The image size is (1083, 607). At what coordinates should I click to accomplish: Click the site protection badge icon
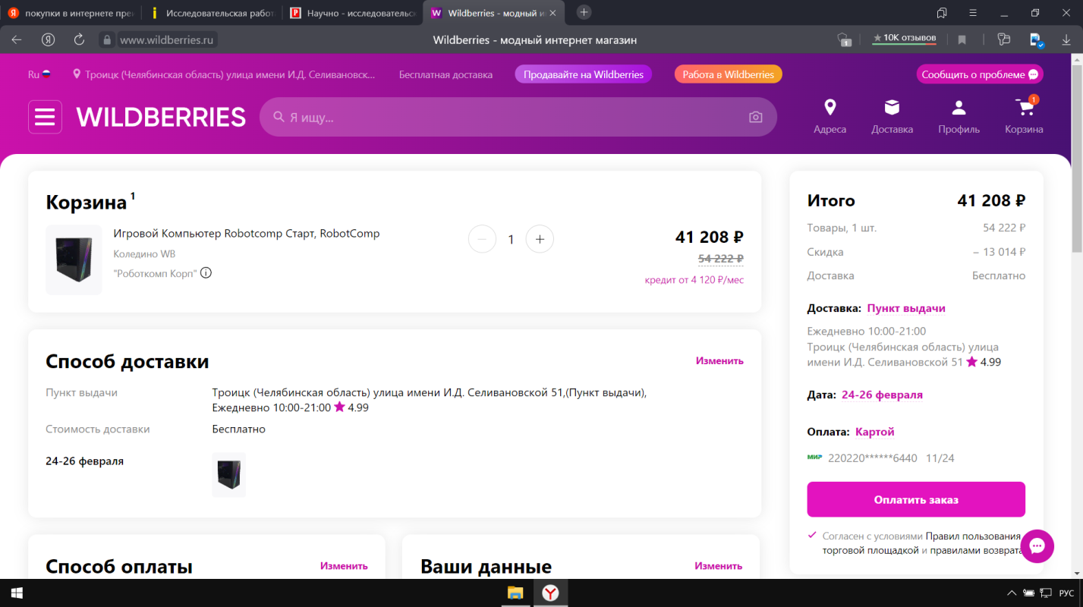(x=844, y=39)
